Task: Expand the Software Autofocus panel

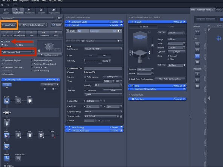Action: (94, 131)
